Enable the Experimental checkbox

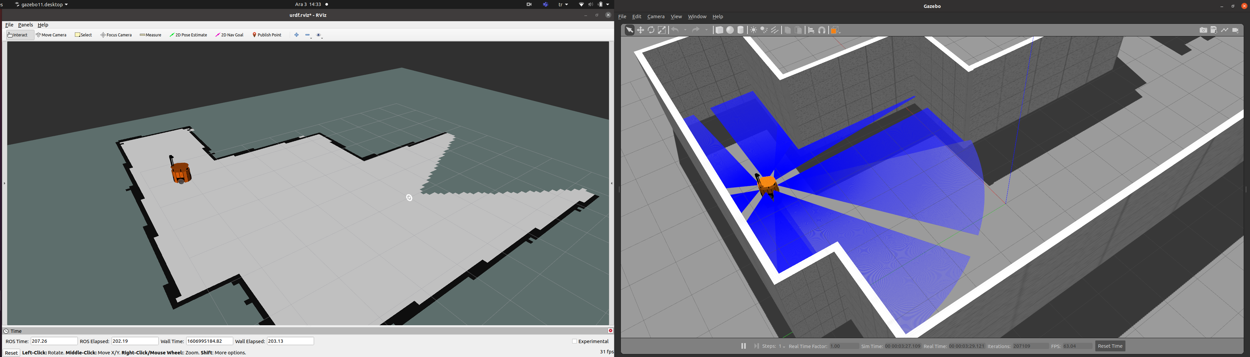pos(574,341)
